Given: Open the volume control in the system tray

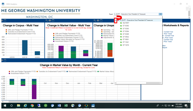Looking at the screenshot, I should pos(169,106).
